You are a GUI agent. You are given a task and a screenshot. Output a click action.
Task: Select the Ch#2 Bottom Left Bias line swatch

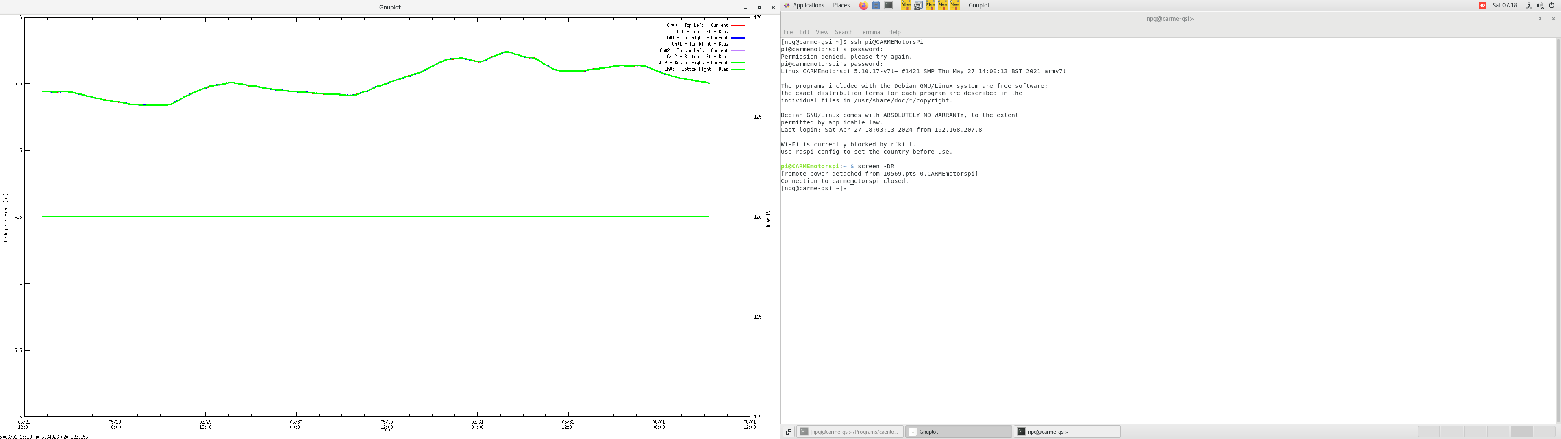pos(738,57)
